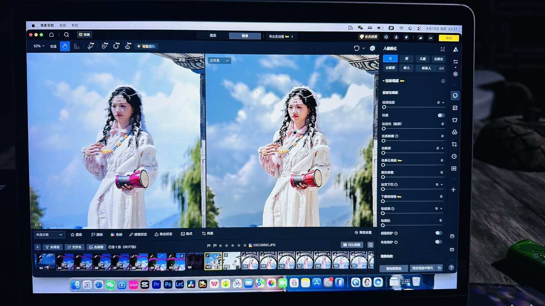Click the 智能消除 smart erase tool
This screenshot has width=545, height=306.
tap(146, 46)
